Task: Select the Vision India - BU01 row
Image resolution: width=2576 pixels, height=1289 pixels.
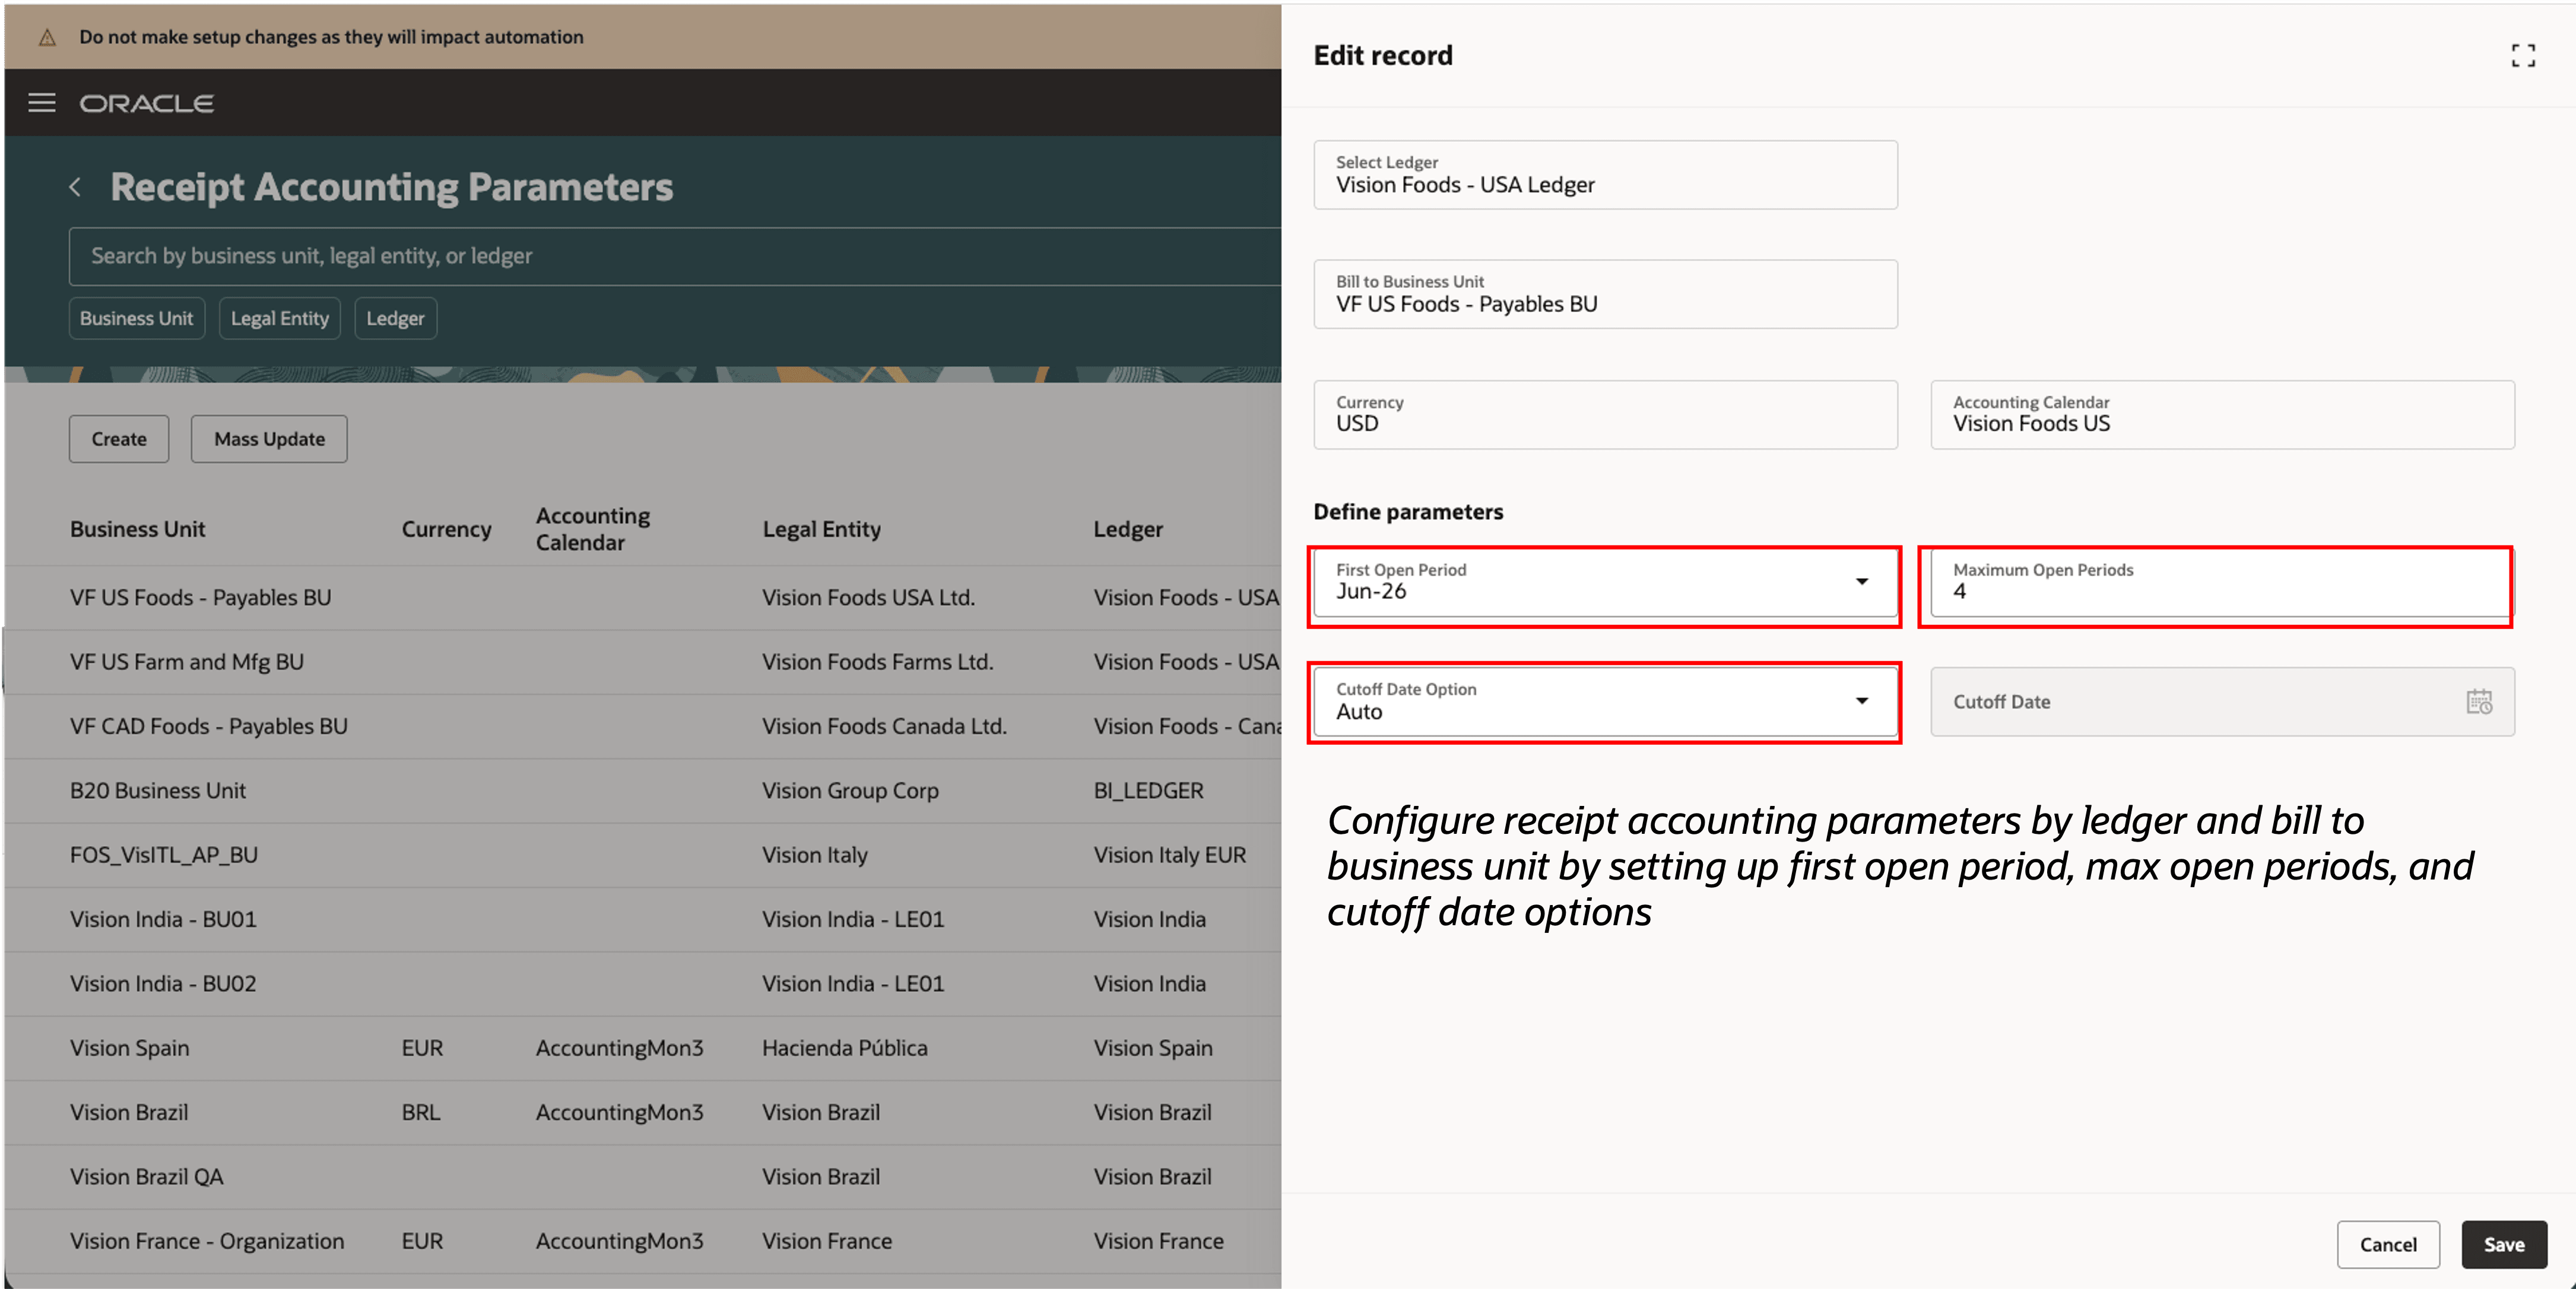Action: pos(643,919)
